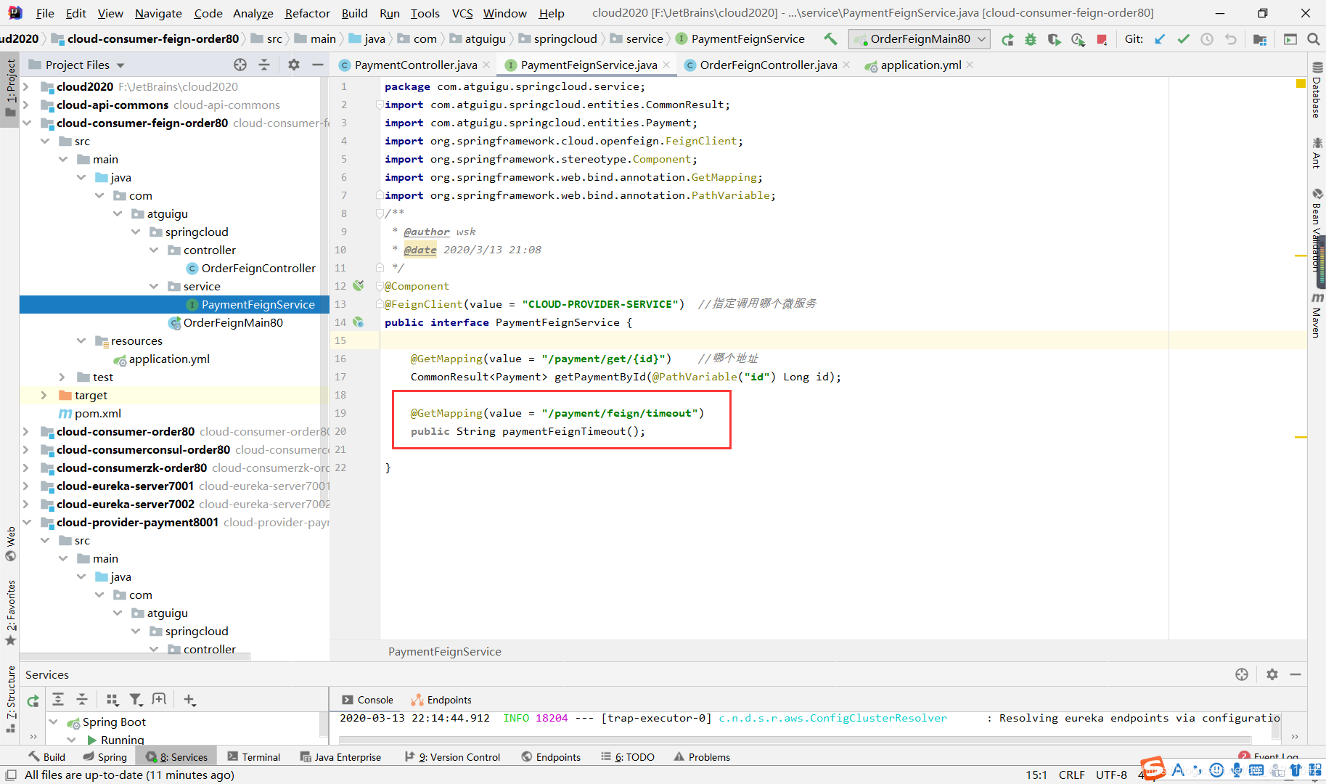
Task: Hide the Project panel with minus icon
Action: 317,65
